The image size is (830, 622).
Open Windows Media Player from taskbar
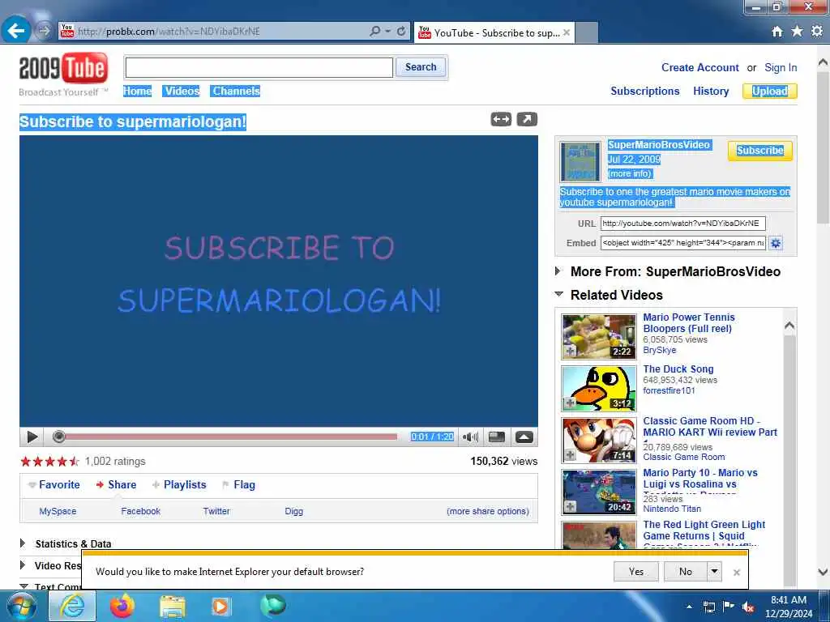tap(221, 607)
